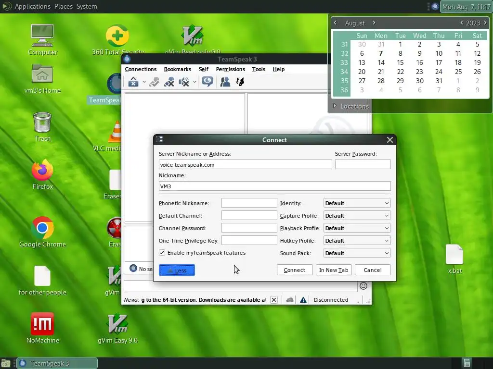Click the Less button
This screenshot has width=493, height=369.
pos(177,270)
